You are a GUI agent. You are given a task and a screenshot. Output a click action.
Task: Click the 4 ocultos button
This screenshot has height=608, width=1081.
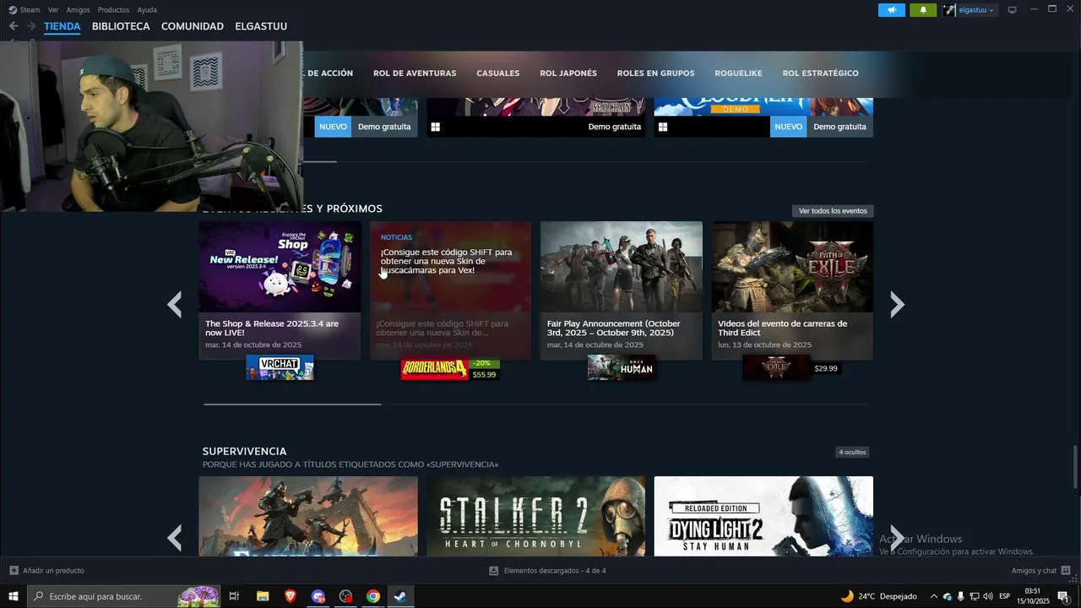pyautogui.click(x=852, y=453)
